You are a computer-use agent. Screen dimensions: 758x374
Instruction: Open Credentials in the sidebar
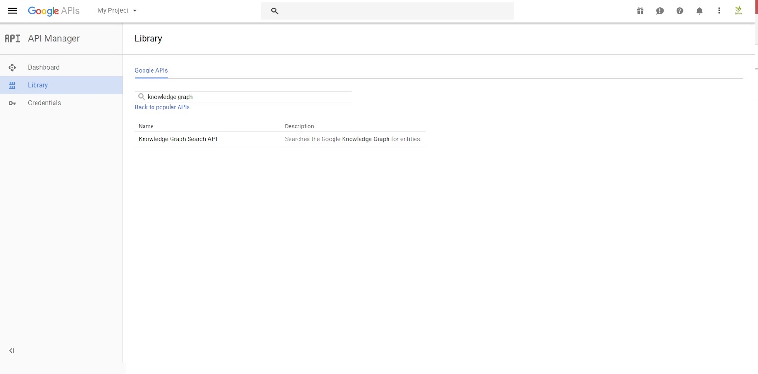[61, 103]
